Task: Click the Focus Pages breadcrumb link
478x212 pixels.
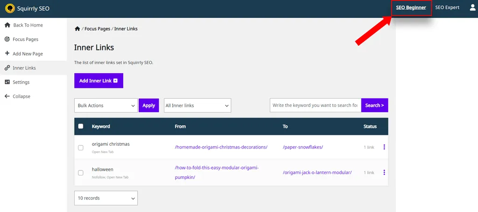Action: coord(97,28)
